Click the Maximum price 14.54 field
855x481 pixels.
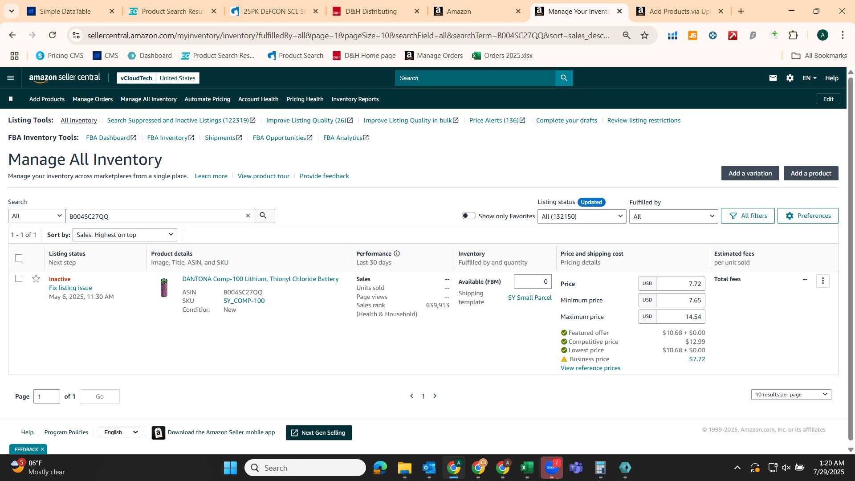pos(680,317)
